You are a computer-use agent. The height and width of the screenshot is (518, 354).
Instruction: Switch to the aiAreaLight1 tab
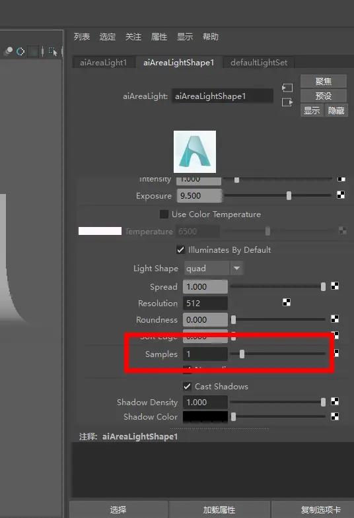104,63
